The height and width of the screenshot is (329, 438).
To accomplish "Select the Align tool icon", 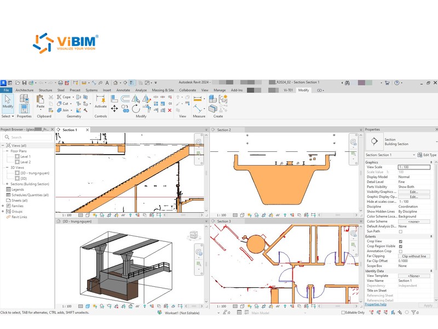I will (x=114, y=99).
